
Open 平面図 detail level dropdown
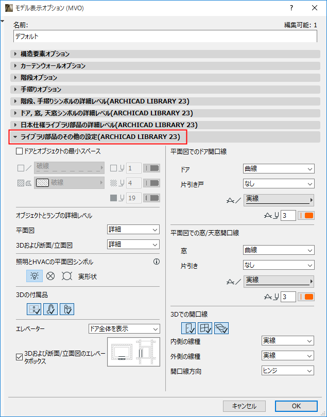[133, 230]
